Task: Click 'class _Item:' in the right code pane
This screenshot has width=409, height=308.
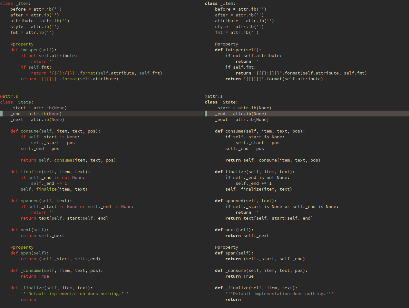Action: [220, 4]
